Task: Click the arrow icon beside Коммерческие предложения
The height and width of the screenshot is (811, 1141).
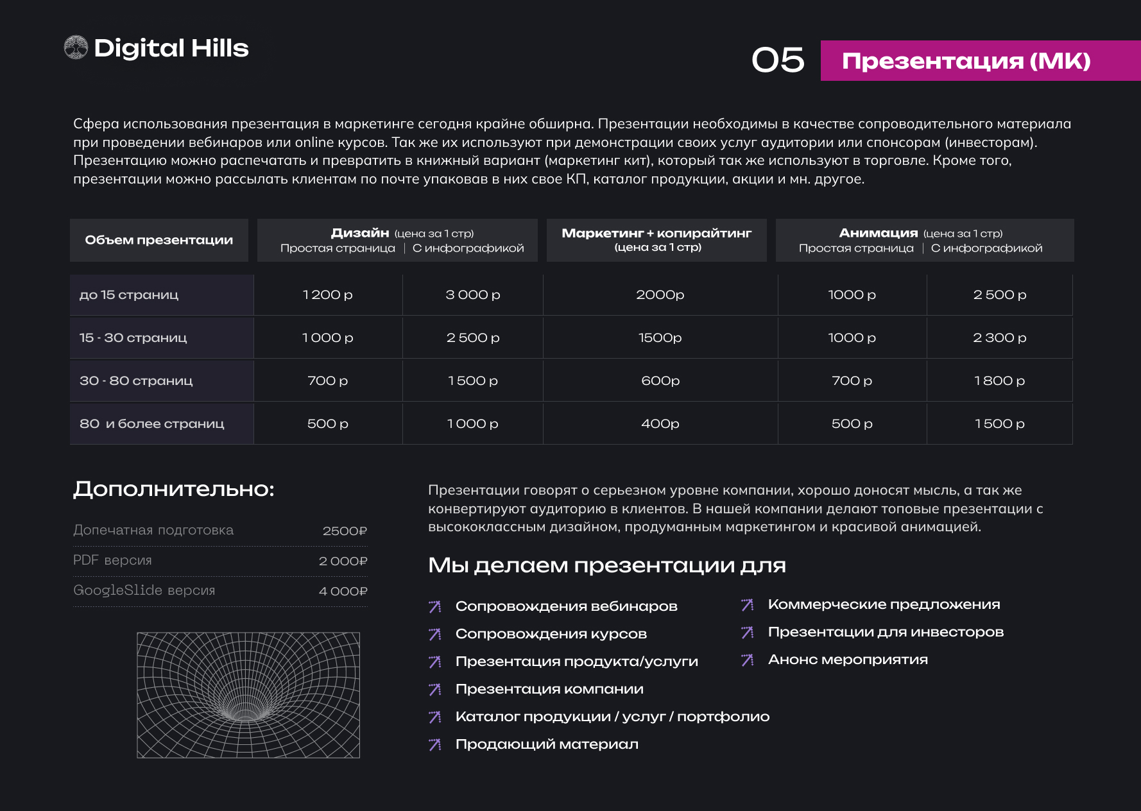Action: click(748, 604)
